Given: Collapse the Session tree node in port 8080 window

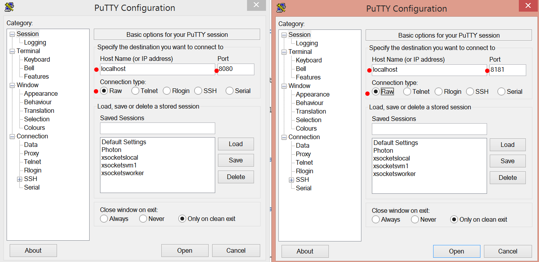Looking at the screenshot, I should [x=12, y=34].
